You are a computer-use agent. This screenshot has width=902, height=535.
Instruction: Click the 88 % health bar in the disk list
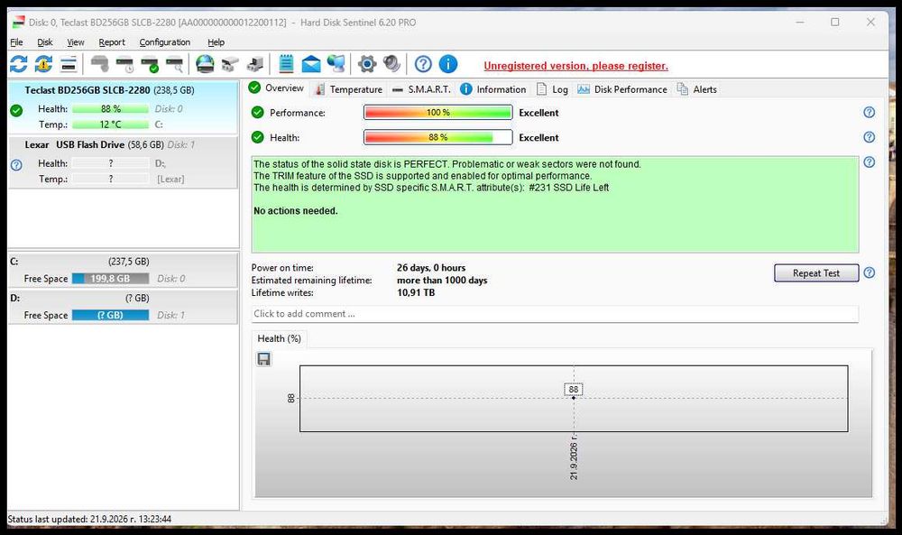pyautogui.click(x=110, y=109)
